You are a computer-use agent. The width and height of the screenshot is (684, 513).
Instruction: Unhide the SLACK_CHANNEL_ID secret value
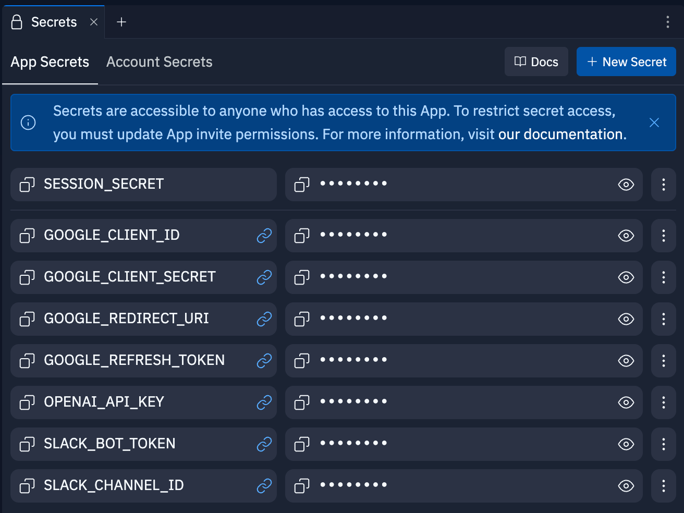(x=626, y=485)
